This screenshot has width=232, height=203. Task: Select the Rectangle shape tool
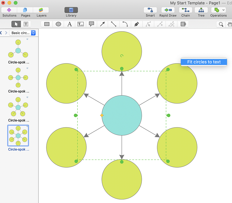coord(47,24)
